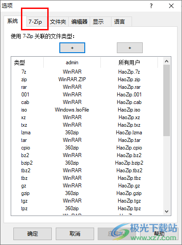Click the admin column header
This screenshot has height=245, width=182.
click(x=72, y=62)
